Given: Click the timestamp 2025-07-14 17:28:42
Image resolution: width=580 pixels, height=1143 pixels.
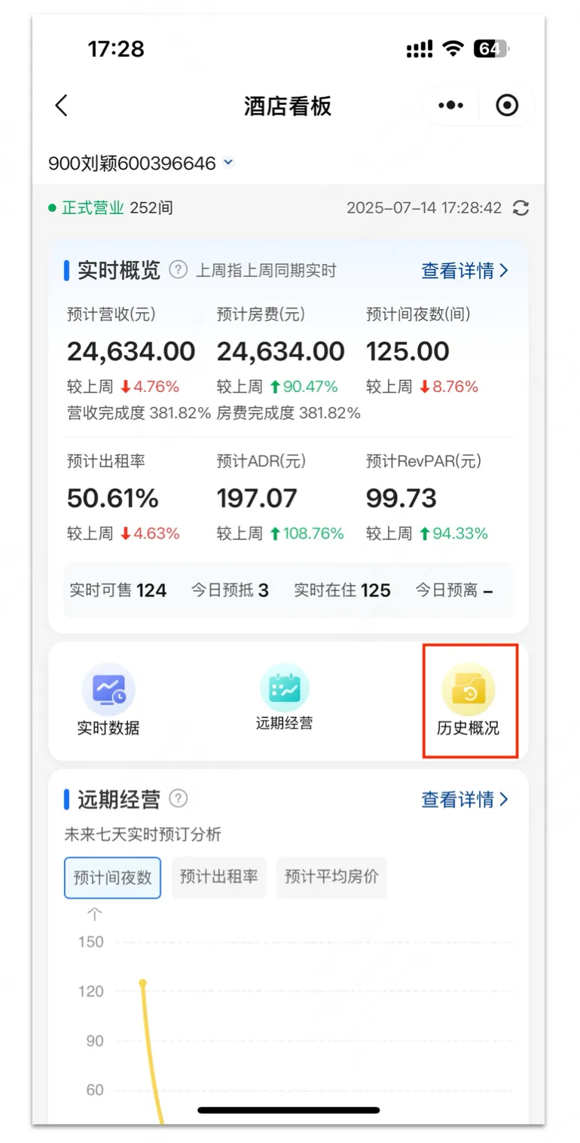Looking at the screenshot, I should tap(424, 208).
